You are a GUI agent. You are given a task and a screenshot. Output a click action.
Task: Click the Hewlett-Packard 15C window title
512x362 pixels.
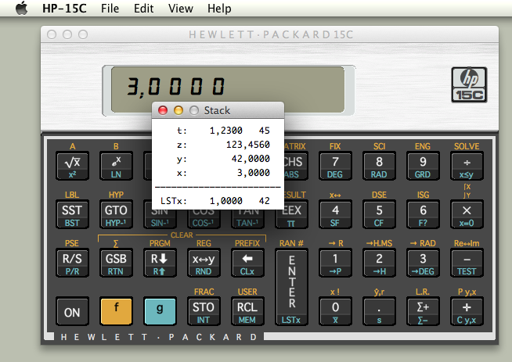[x=271, y=34]
